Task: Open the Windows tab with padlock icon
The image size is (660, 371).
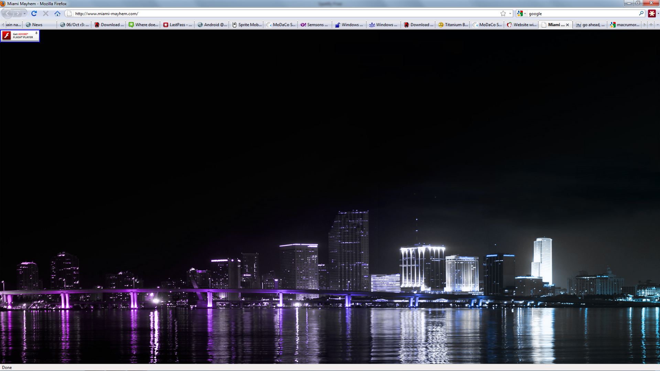Action: [x=349, y=25]
